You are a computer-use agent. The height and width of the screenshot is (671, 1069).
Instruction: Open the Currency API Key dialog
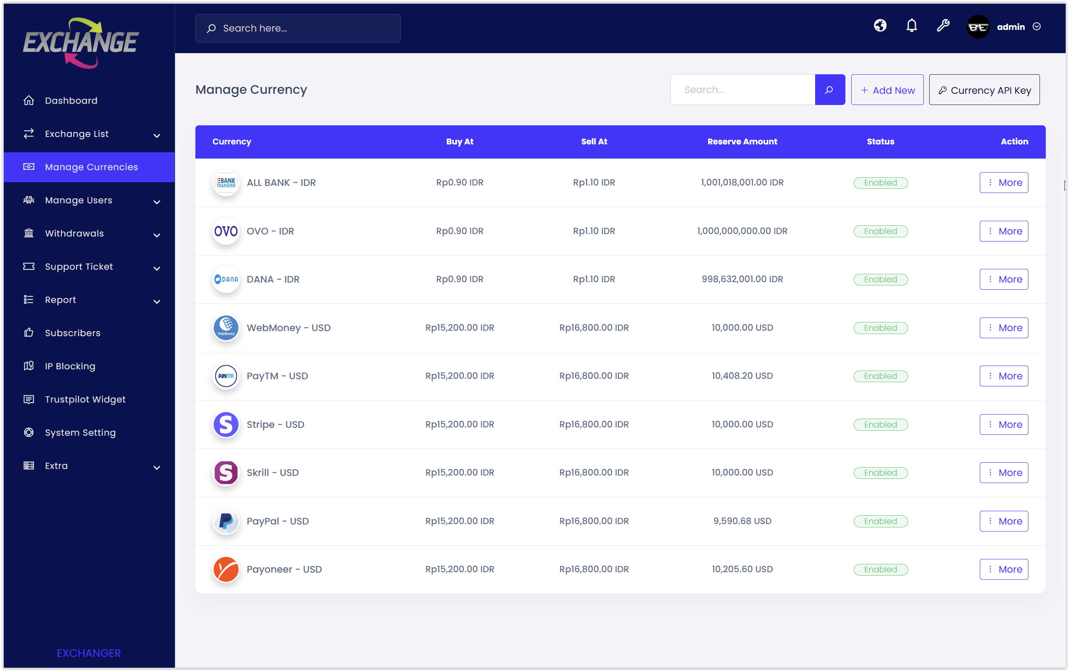pos(984,89)
